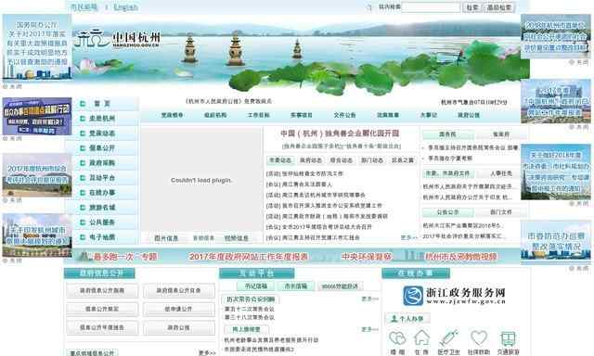
Task: Select the 政府动态 news tab
Action: tap(311, 160)
